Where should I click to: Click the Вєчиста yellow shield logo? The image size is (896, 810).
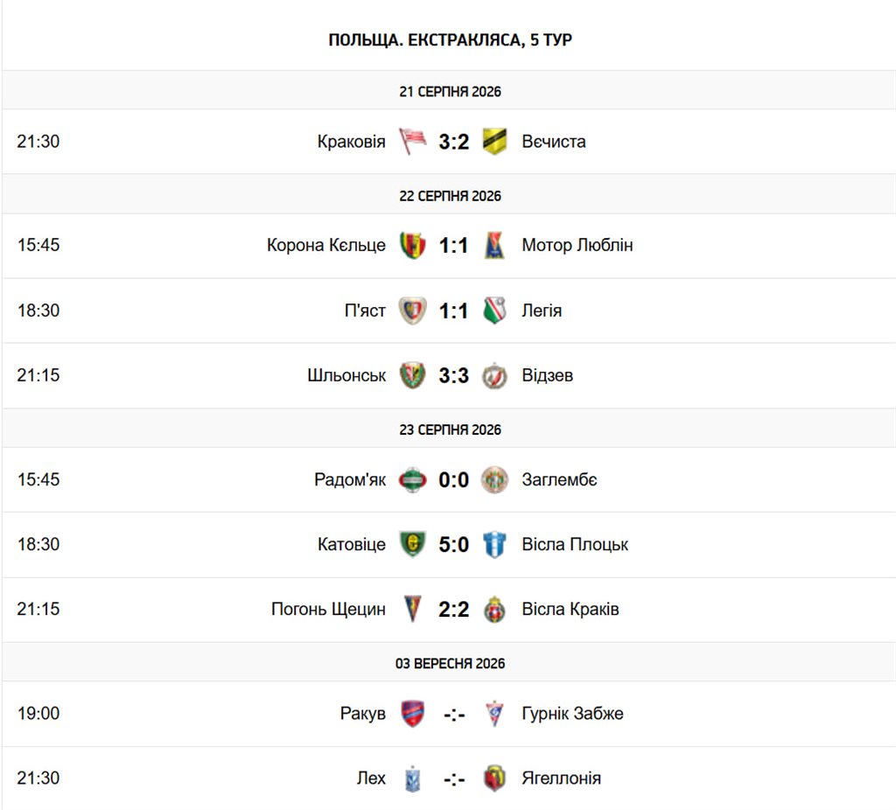click(x=494, y=141)
